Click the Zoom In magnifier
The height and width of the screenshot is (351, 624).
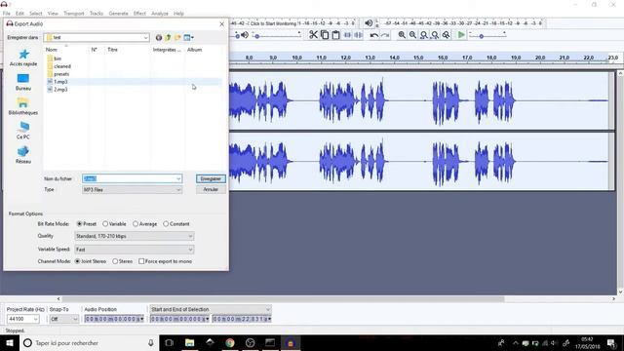pyautogui.click(x=402, y=35)
